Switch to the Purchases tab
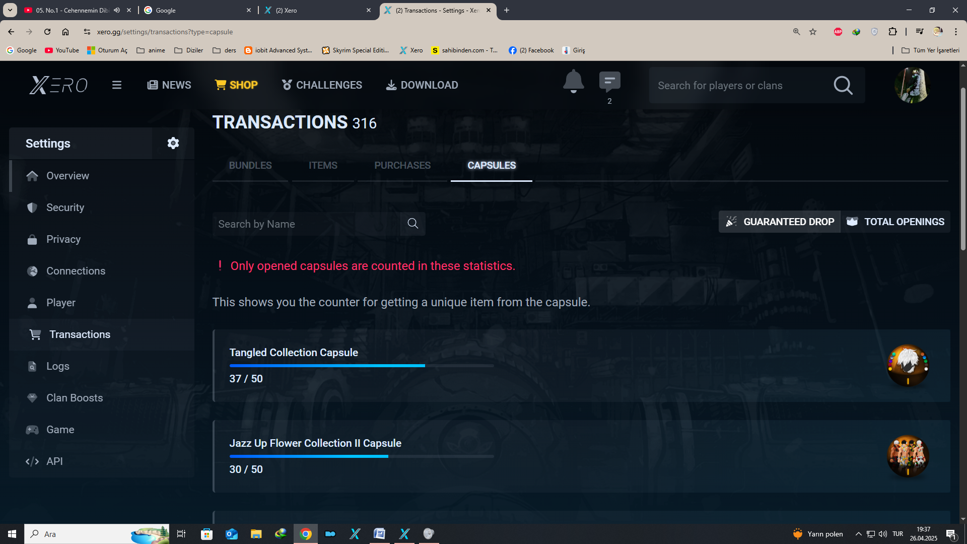Screen dimensions: 967x544 point(402,165)
